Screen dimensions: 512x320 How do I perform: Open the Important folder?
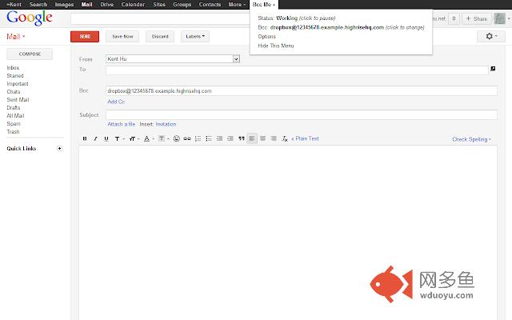18,83
